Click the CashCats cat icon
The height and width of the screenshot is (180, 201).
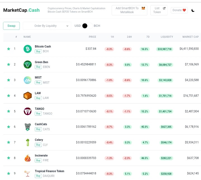tap(28, 127)
